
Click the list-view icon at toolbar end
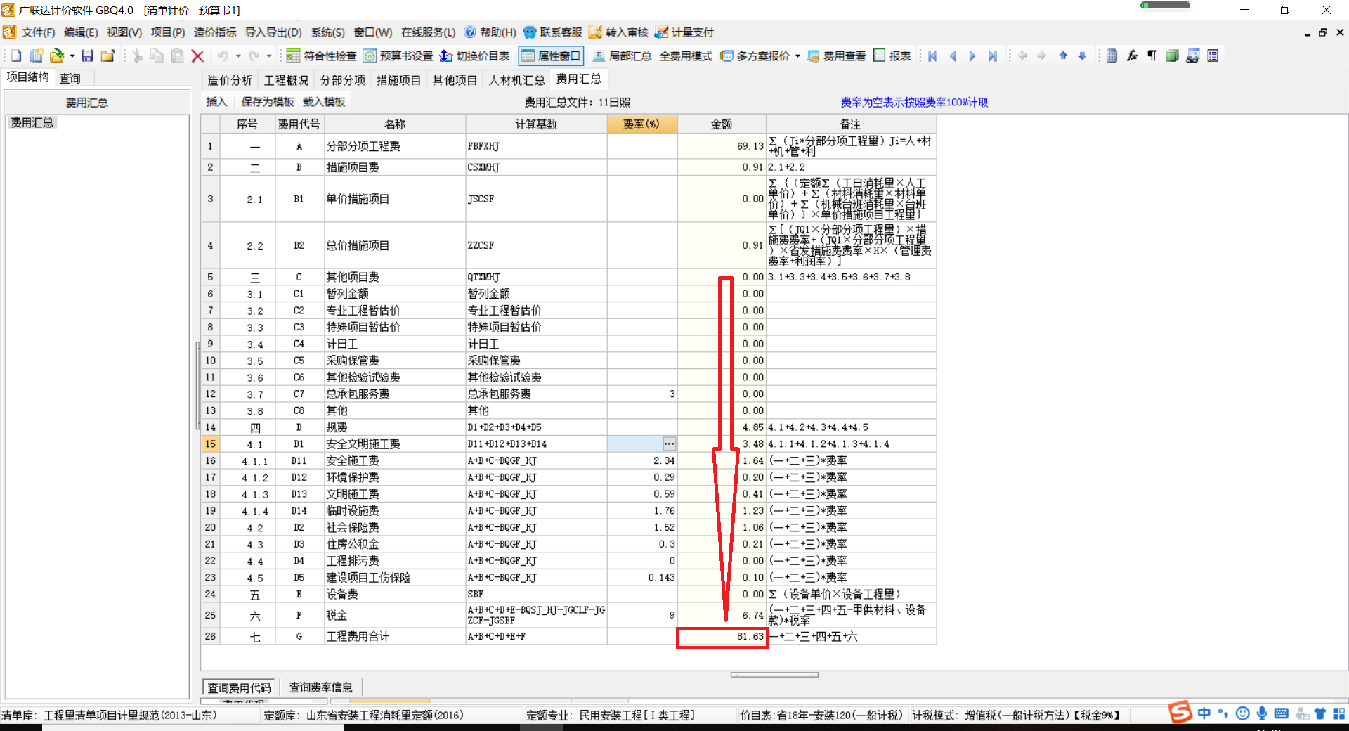point(1213,56)
